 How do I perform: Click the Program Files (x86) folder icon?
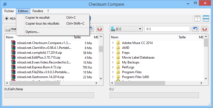118,77
